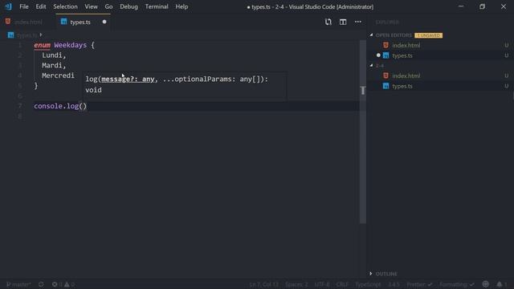
Task: Click the TypeScript language mode
Action: pyautogui.click(x=368, y=284)
